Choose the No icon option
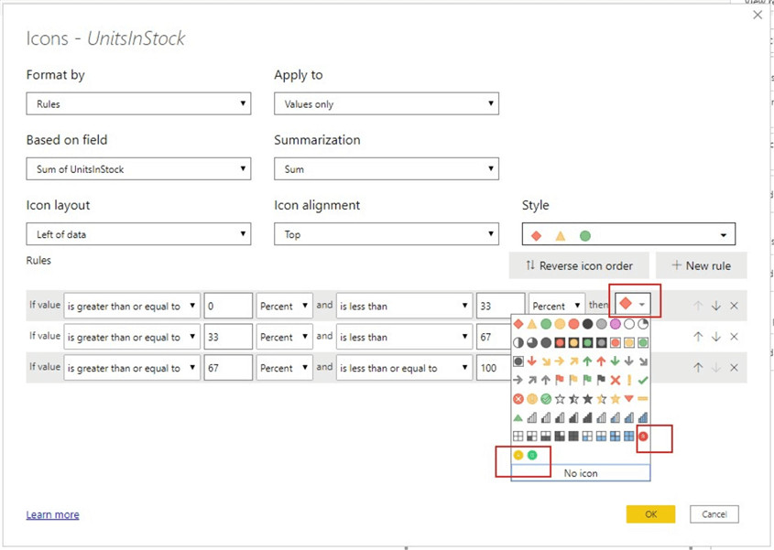Image resolution: width=774 pixels, height=550 pixels. coord(581,472)
